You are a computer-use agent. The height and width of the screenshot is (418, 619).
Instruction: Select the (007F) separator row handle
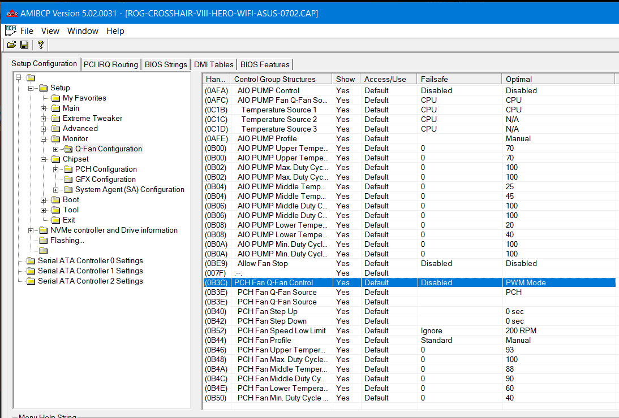tap(215, 273)
